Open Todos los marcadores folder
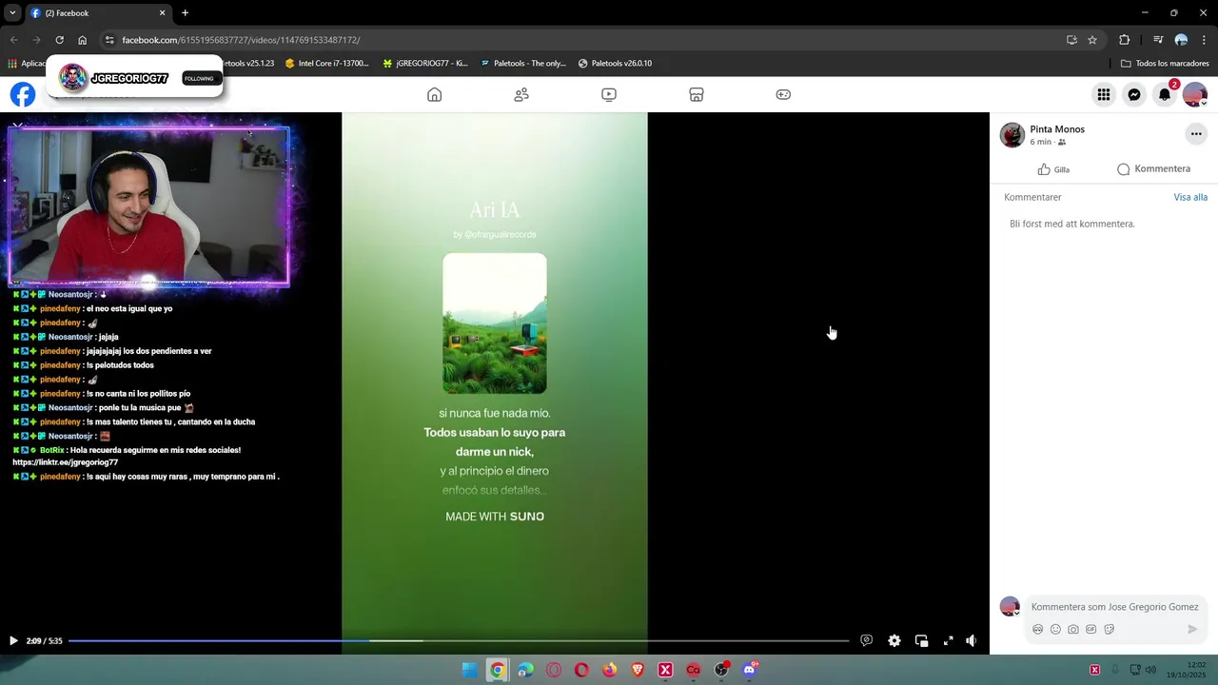1218x685 pixels. (x=1166, y=64)
